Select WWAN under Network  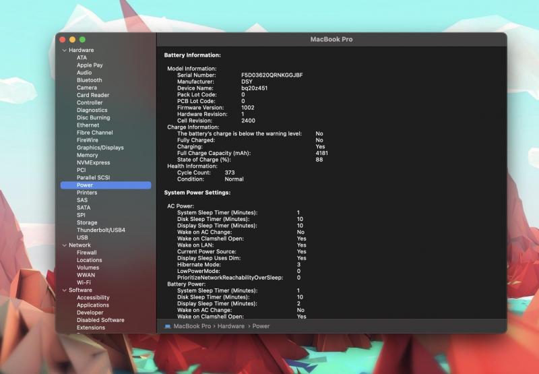pyautogui.click(x=86, y=276)
